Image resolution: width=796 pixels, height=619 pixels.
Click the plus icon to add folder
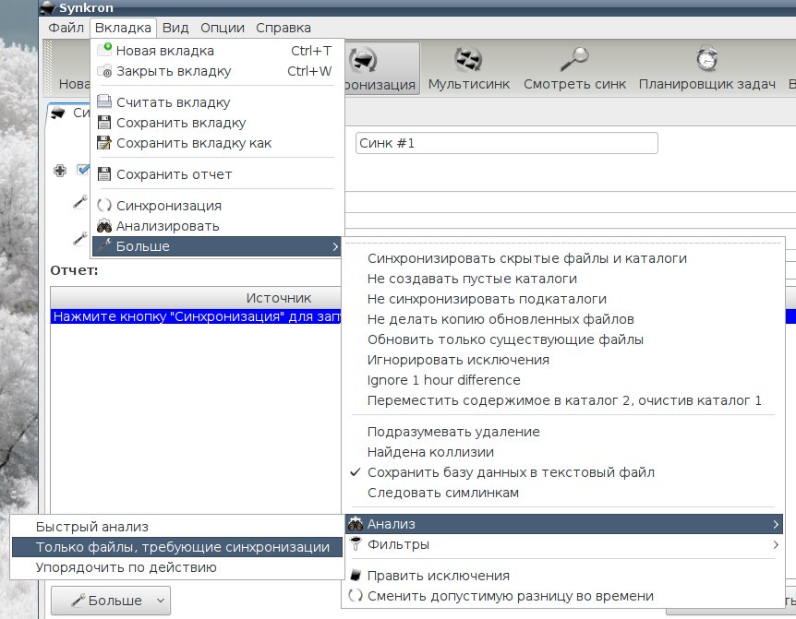[x=60, y=171]
